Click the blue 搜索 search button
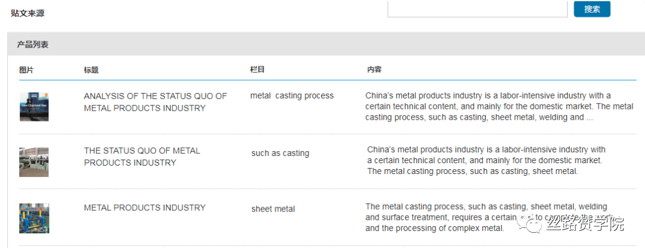 592,9
